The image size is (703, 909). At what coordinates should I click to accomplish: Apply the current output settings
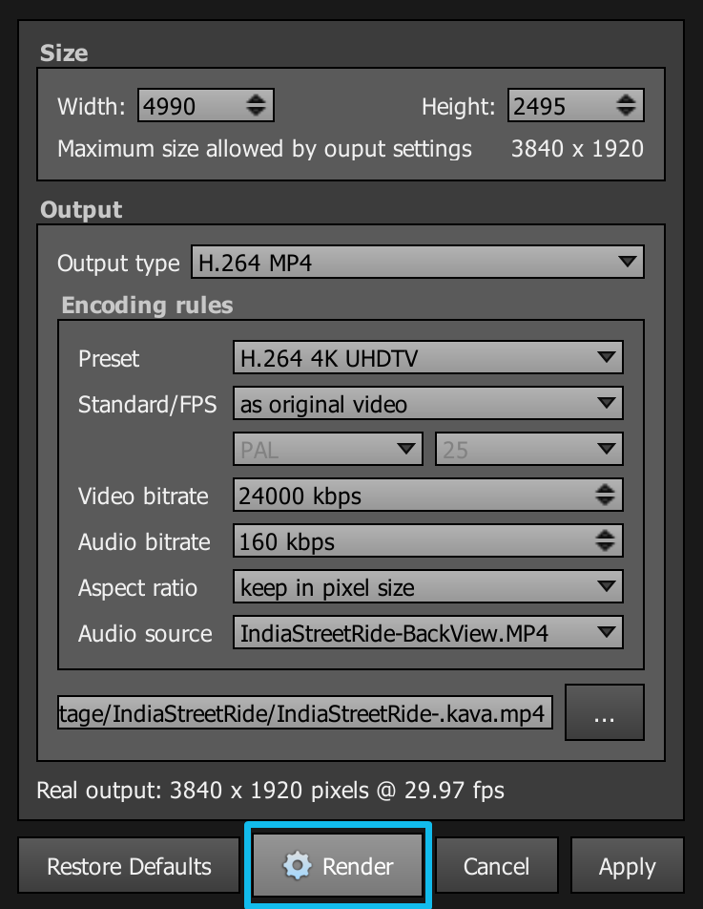(x=627, y=865)
